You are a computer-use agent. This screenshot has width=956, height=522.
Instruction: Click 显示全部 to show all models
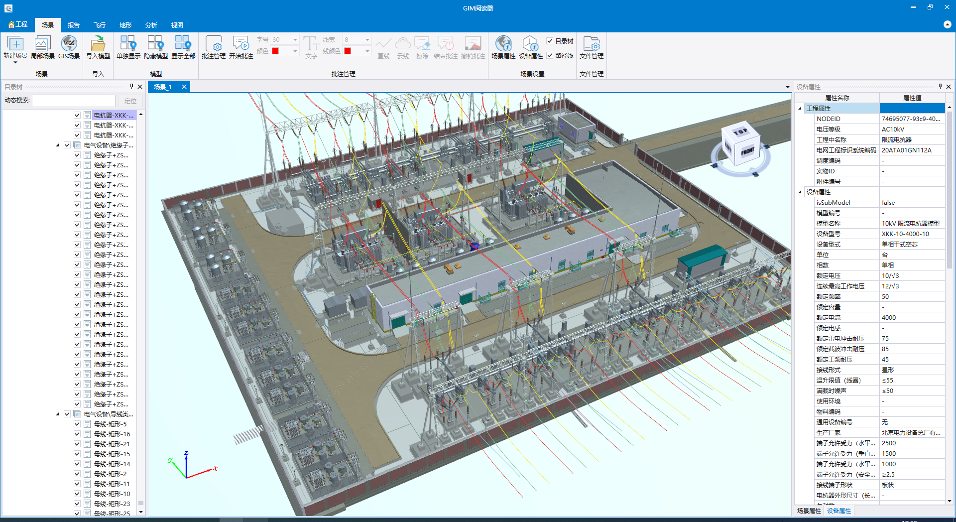(183, 48)
